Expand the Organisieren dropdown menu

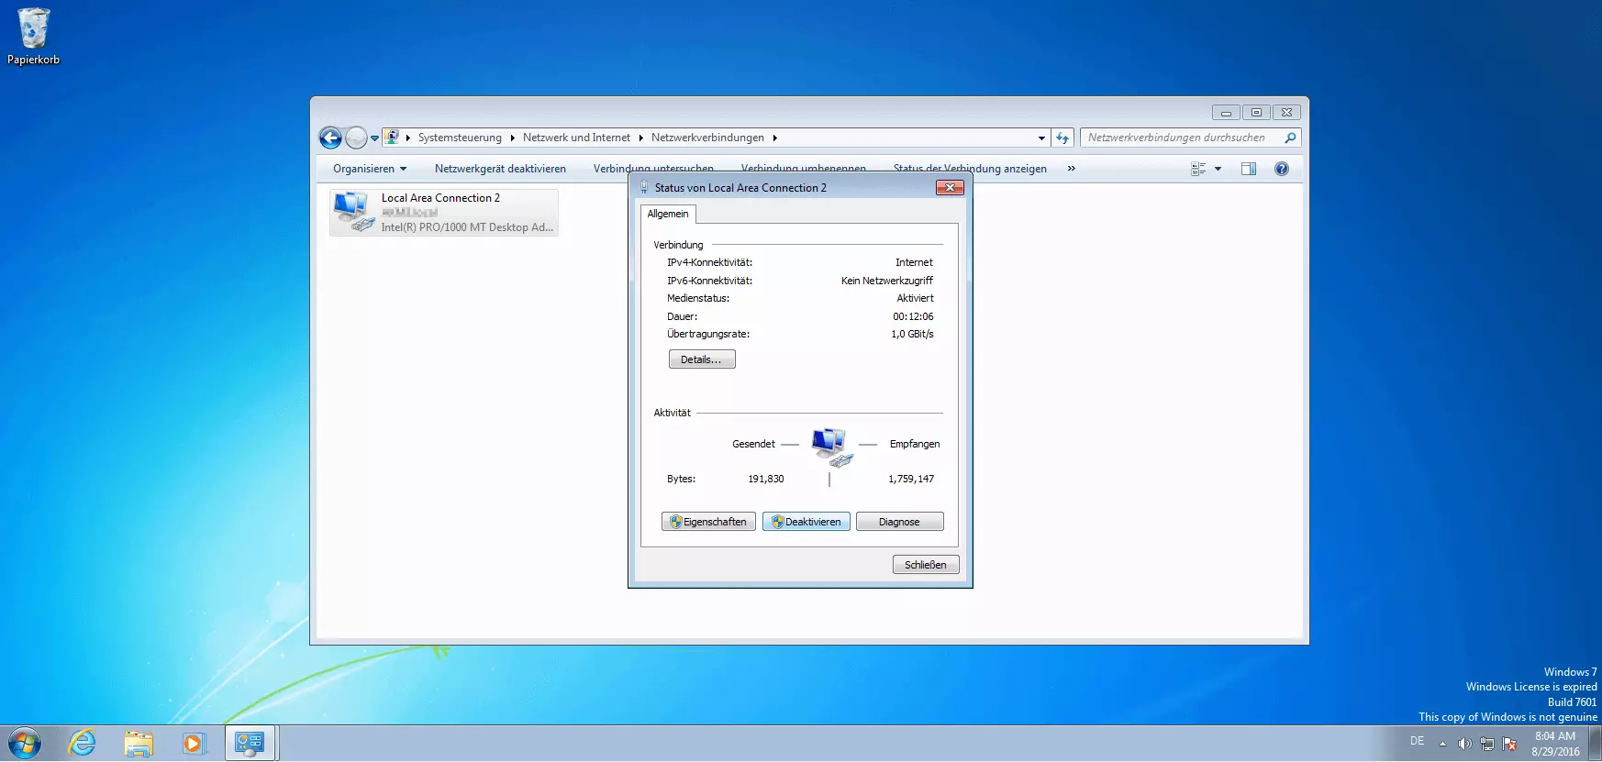coord(369,169)
